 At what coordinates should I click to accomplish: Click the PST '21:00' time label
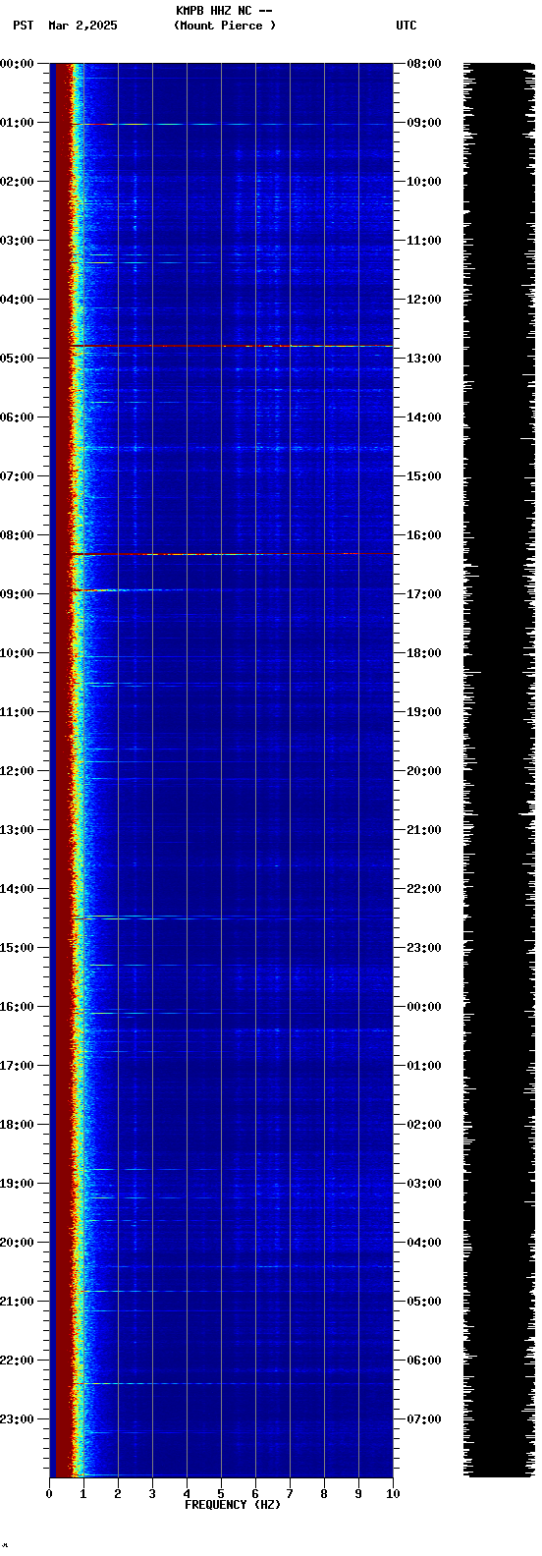17,1302
